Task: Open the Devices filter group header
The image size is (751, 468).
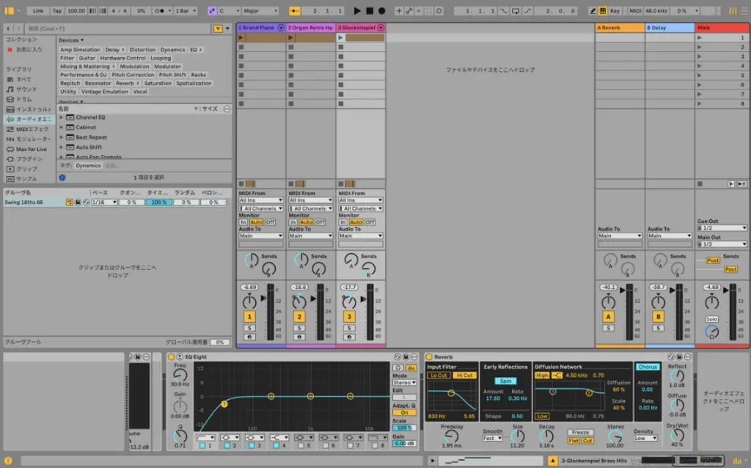Action: 71,40
